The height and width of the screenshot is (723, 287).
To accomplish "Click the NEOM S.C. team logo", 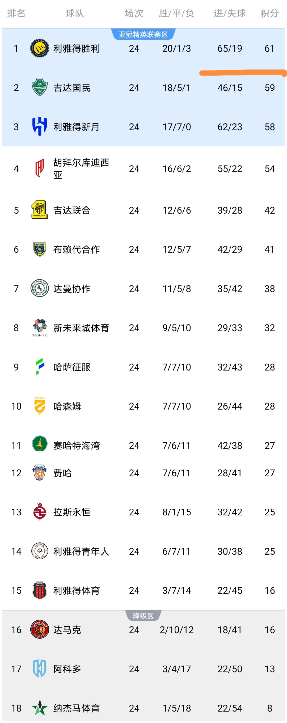I will (40, 327).
